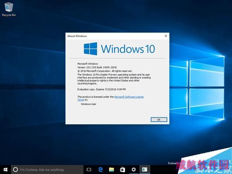The height and width of the screenshot is (174, 232).
Task: Click the About Windows title bar text
Action: (x=77, y=36)
